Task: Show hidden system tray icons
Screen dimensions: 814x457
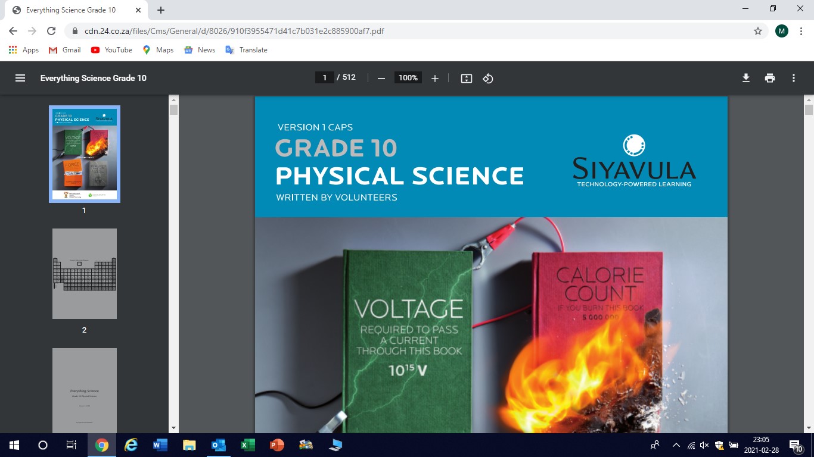Action: [676, 445]
